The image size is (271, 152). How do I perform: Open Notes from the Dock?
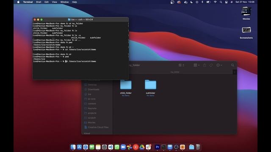[98, 147]
